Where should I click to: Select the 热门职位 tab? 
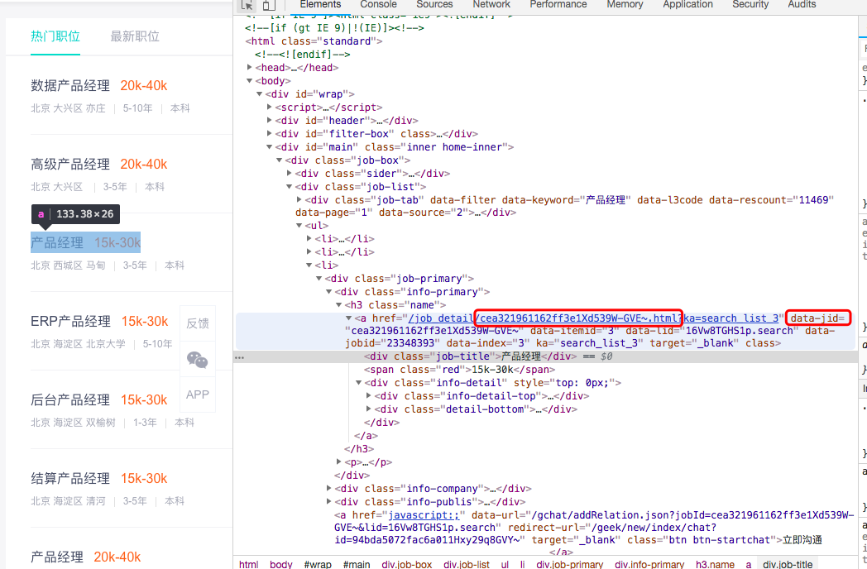pos(55,36)
